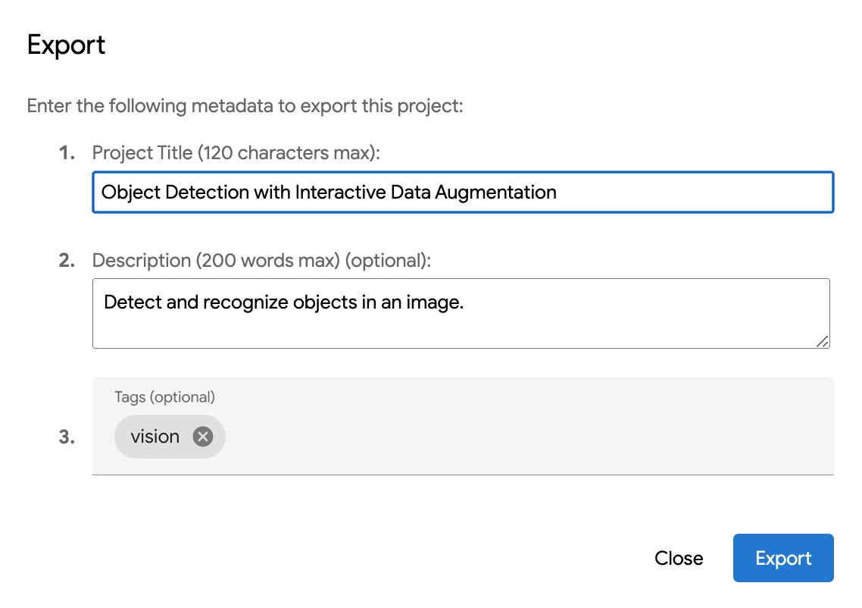Viewport: 862px width, 608px height.
Task: Click list number 1 marker
Action: click(67, 153)
